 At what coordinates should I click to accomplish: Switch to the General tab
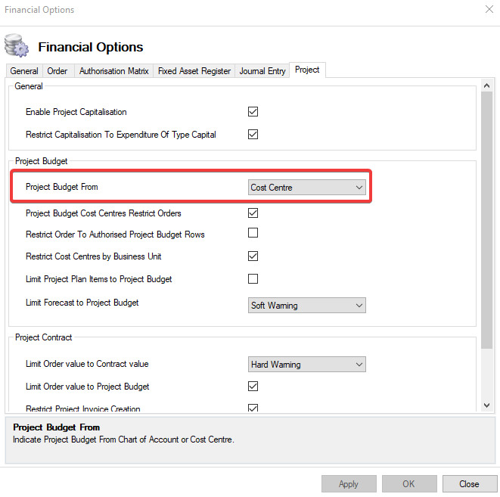[x=24, y=71]
